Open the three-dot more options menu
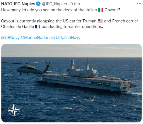143x124 pixels. [x=139, y=4]
